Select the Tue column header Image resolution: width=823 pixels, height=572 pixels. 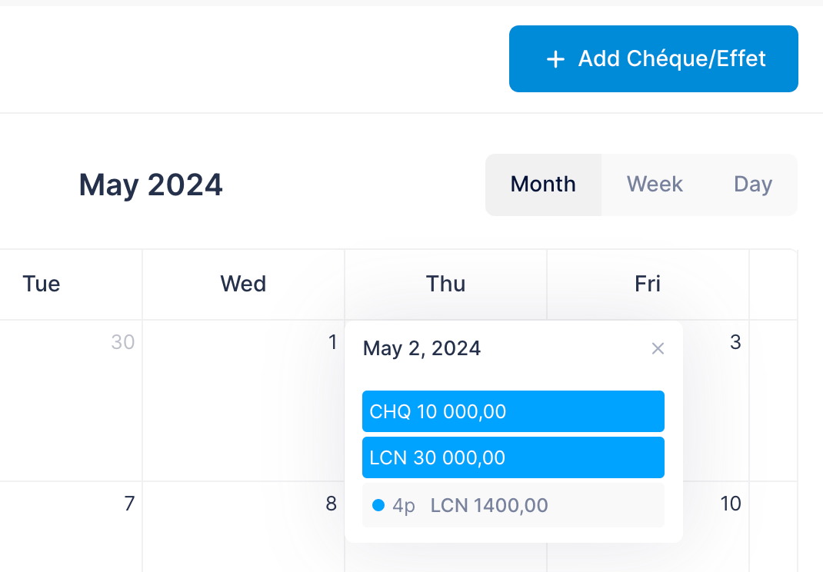pos(42,284)
